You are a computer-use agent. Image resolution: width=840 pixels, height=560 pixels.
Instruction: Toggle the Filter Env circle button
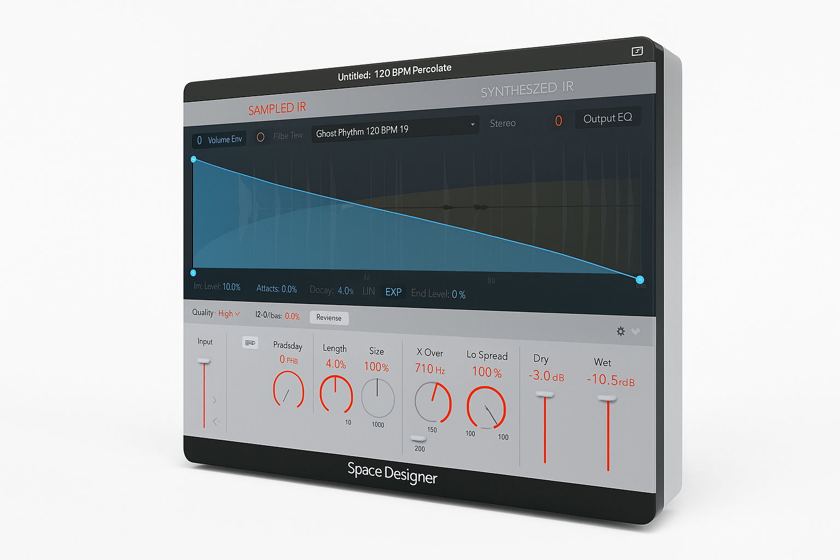click(261, 137)
